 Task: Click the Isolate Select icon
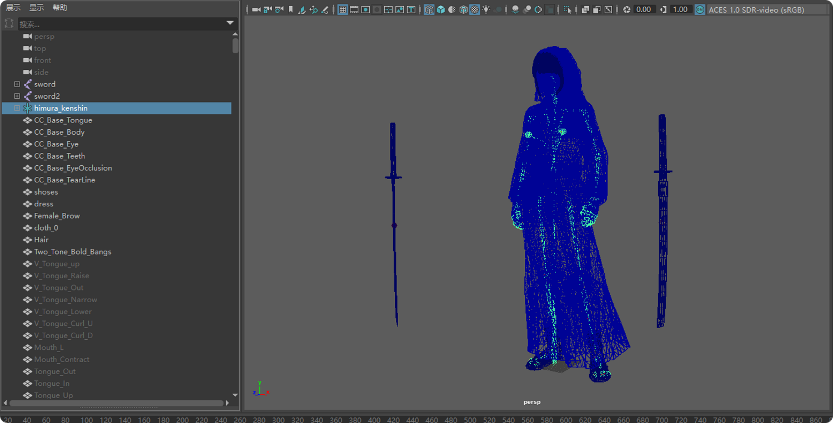pos(567,9)
